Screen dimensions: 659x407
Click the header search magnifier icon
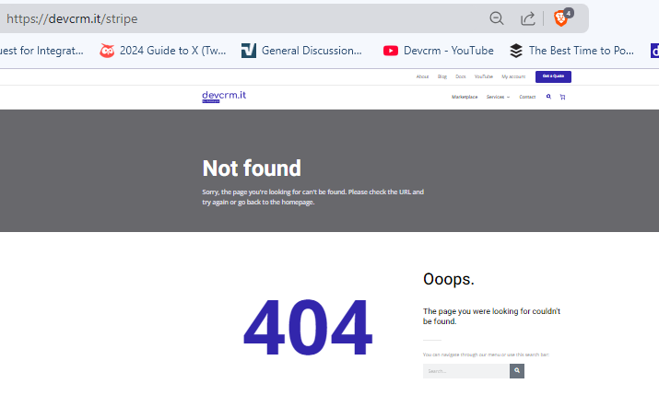coord(548,97)
